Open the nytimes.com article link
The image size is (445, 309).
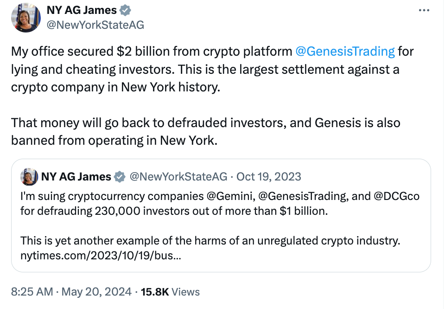[x=101, y=256]
